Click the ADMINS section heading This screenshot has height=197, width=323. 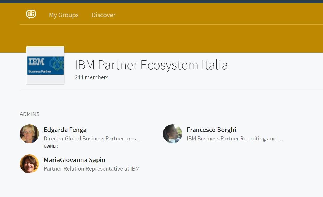coord(29,114)
